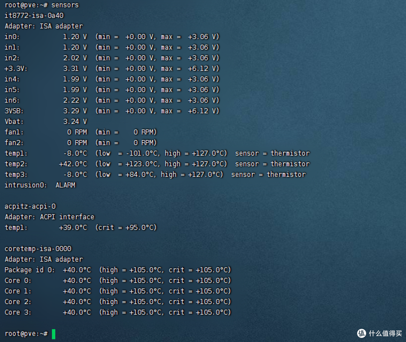Click the 'ACPI interface' adapter text
Screen dimensions: 406x342
click(x=67, y=217)
